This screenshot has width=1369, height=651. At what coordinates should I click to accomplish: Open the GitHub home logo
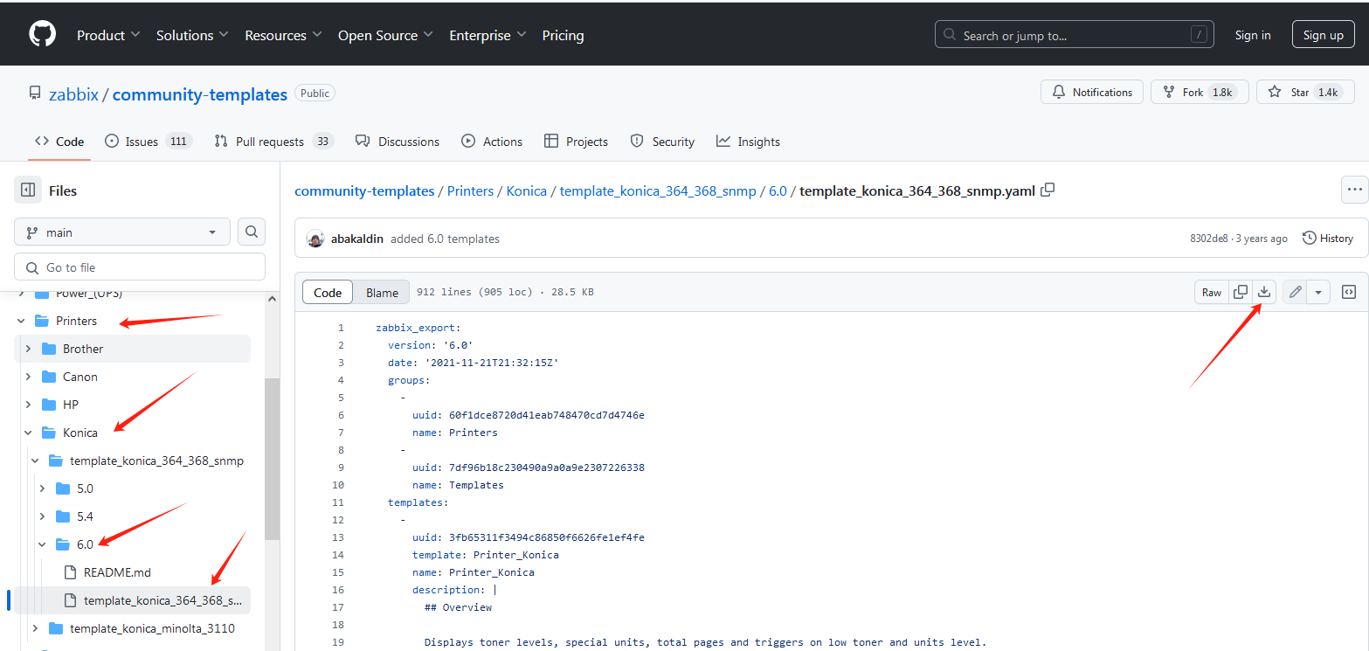(x=42, y=35)
